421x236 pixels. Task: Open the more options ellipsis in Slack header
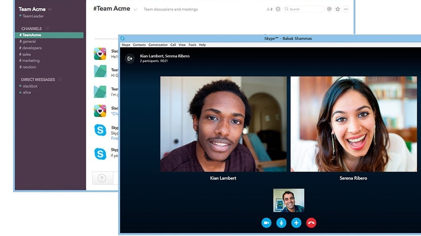346,9
